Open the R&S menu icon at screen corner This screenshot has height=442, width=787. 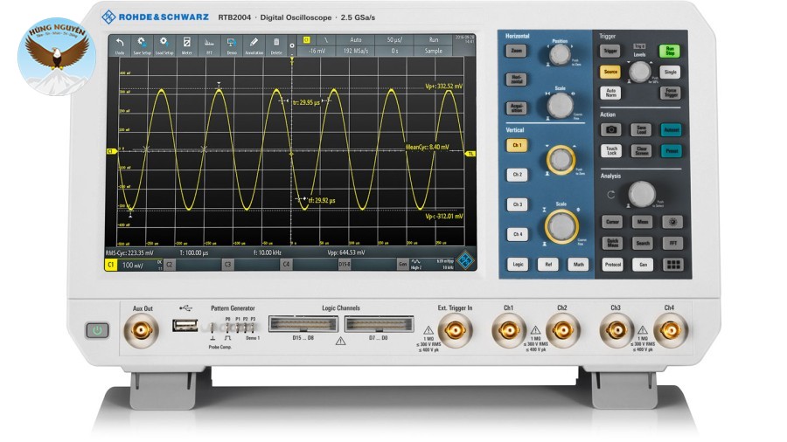click(x=465, y=259)
